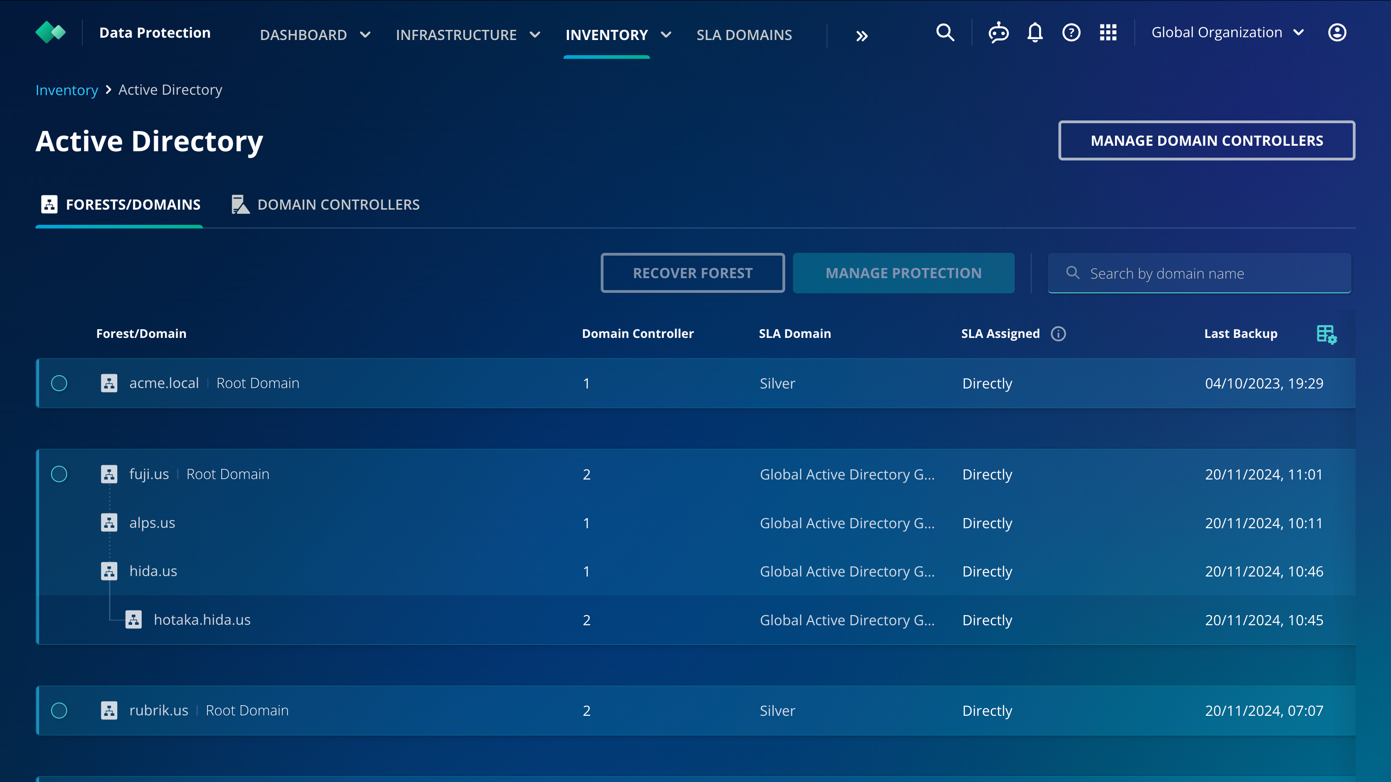Open the SLA Domains menu item
The width and height of the screenshot is (1391, 782).
[x=744, y=34]
